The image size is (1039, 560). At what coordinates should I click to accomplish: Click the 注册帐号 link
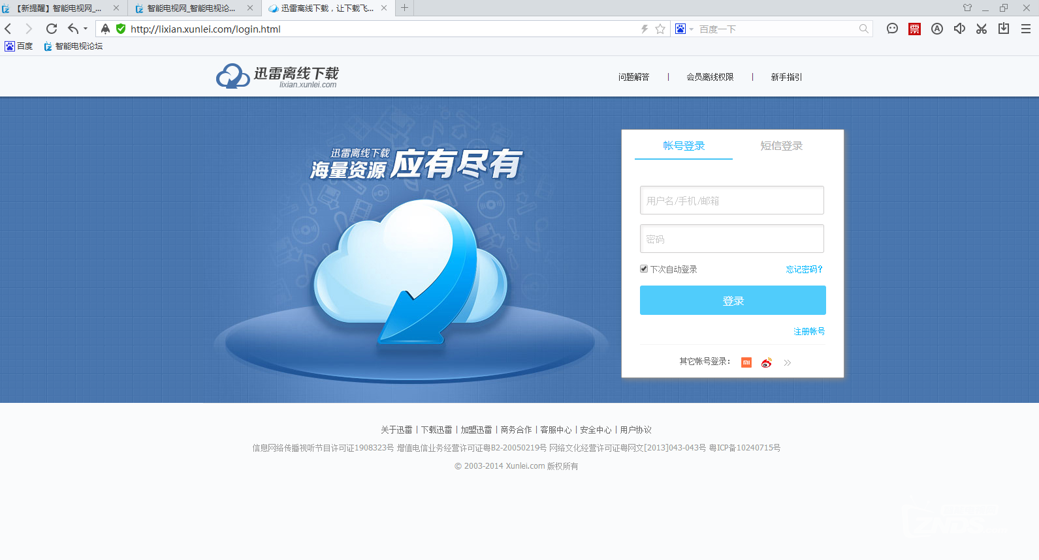click(x=809, y=331)
